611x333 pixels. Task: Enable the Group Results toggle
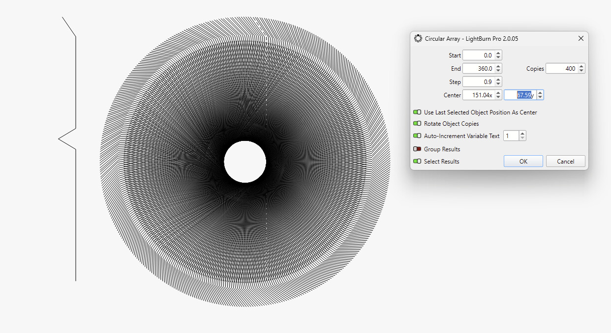tap(417, 149)
